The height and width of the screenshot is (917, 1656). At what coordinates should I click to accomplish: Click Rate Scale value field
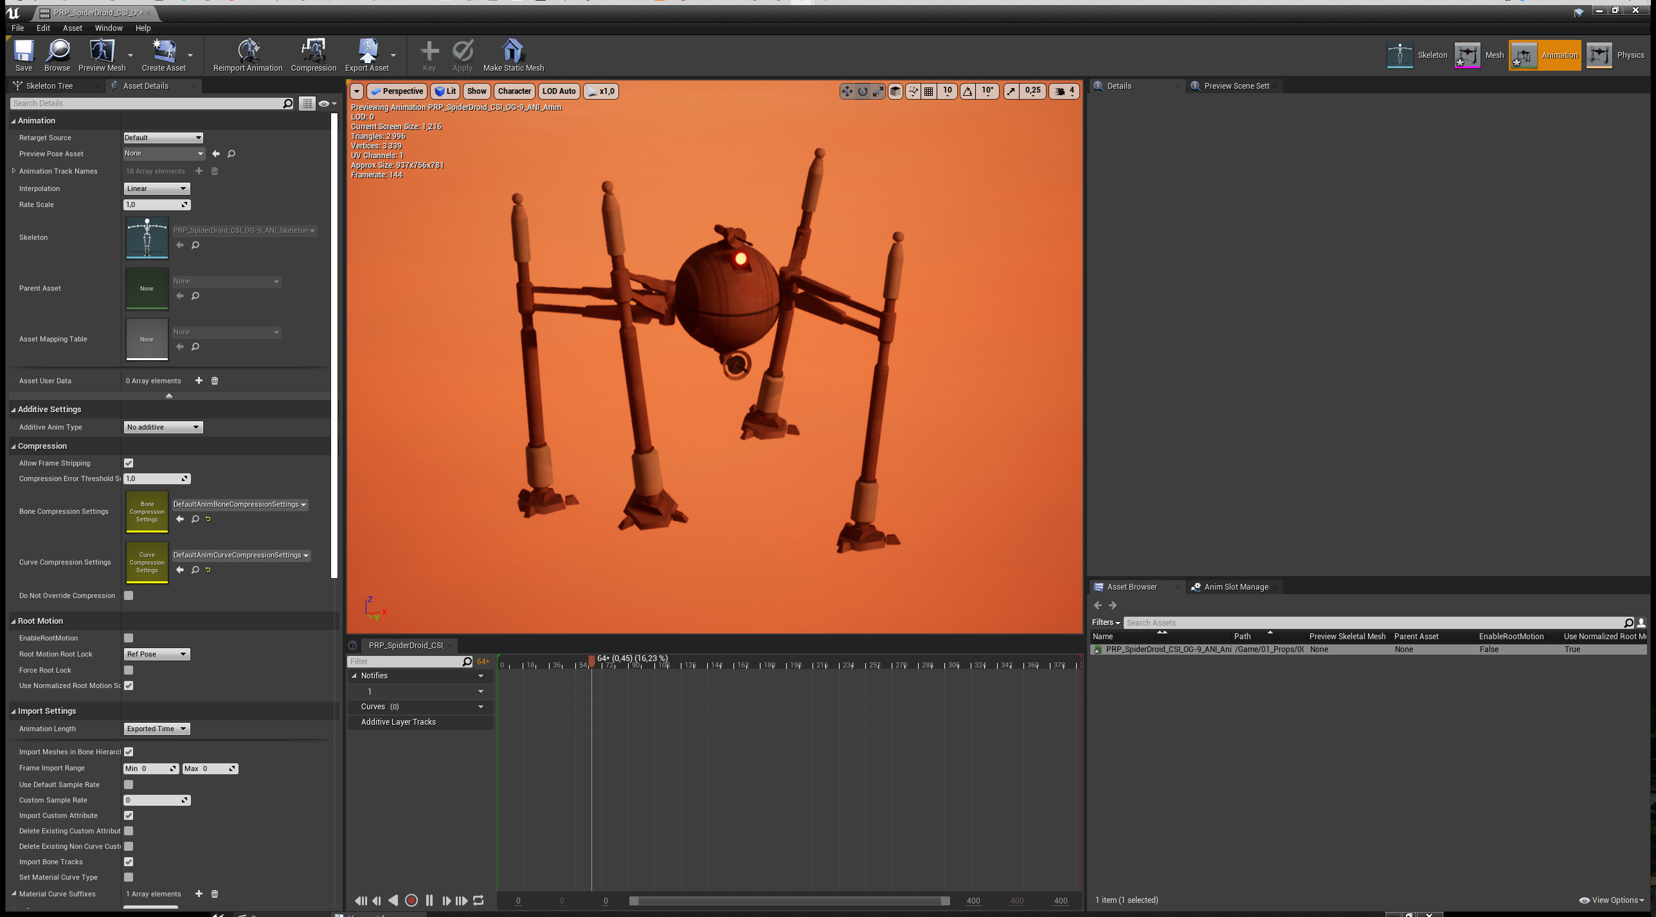coord(157,204)
